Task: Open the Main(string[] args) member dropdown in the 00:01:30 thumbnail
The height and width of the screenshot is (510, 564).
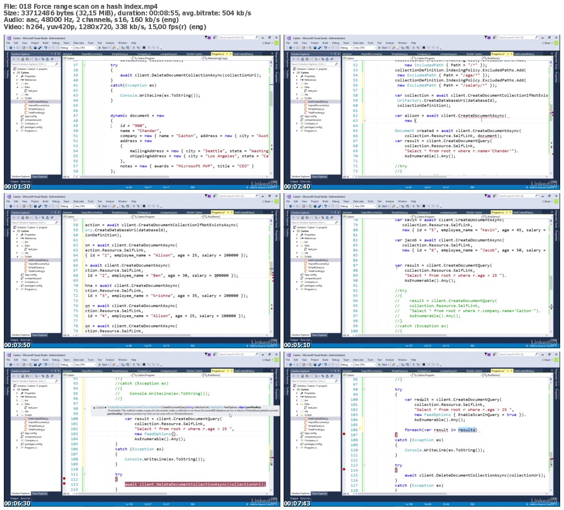Action: pyautogui.click(x=238, y=58)
